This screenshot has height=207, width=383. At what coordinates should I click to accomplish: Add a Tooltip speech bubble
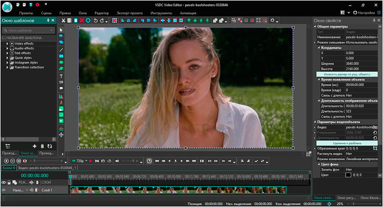(61, 88)
